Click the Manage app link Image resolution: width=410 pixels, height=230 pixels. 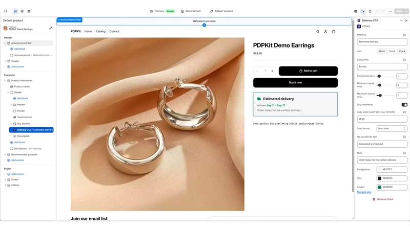point(364,192)
